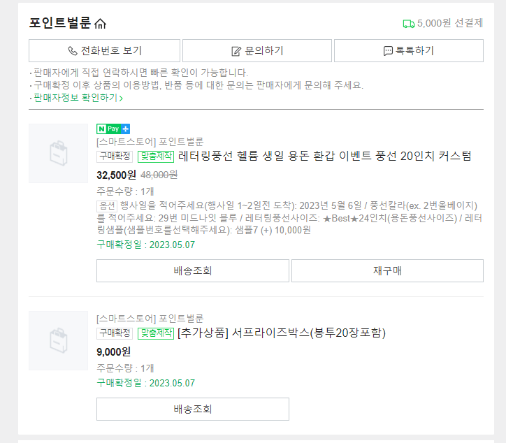The height and width of the screenshot is (443, 506).
Task: Click the 문의하기 button
Action: tap(257, 50)
